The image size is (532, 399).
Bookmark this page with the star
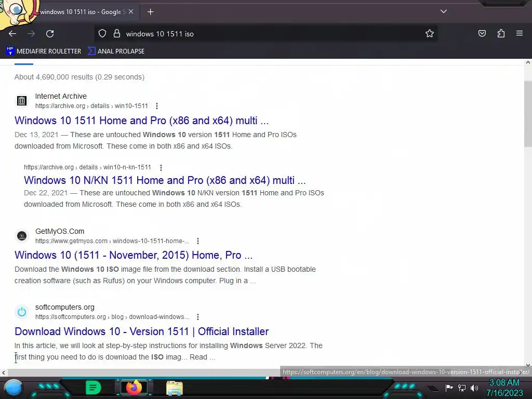point(430,33)
